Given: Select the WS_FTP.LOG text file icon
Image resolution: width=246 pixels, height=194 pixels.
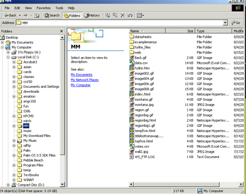Looking at the screenshot, I should click(x=131, y=157).
